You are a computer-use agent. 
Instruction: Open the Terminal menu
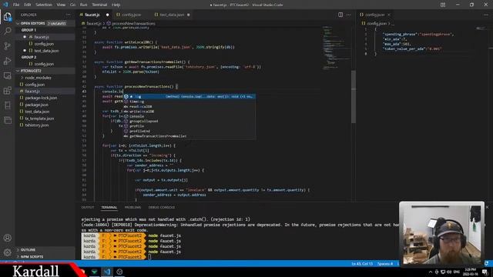pos(99,5)
